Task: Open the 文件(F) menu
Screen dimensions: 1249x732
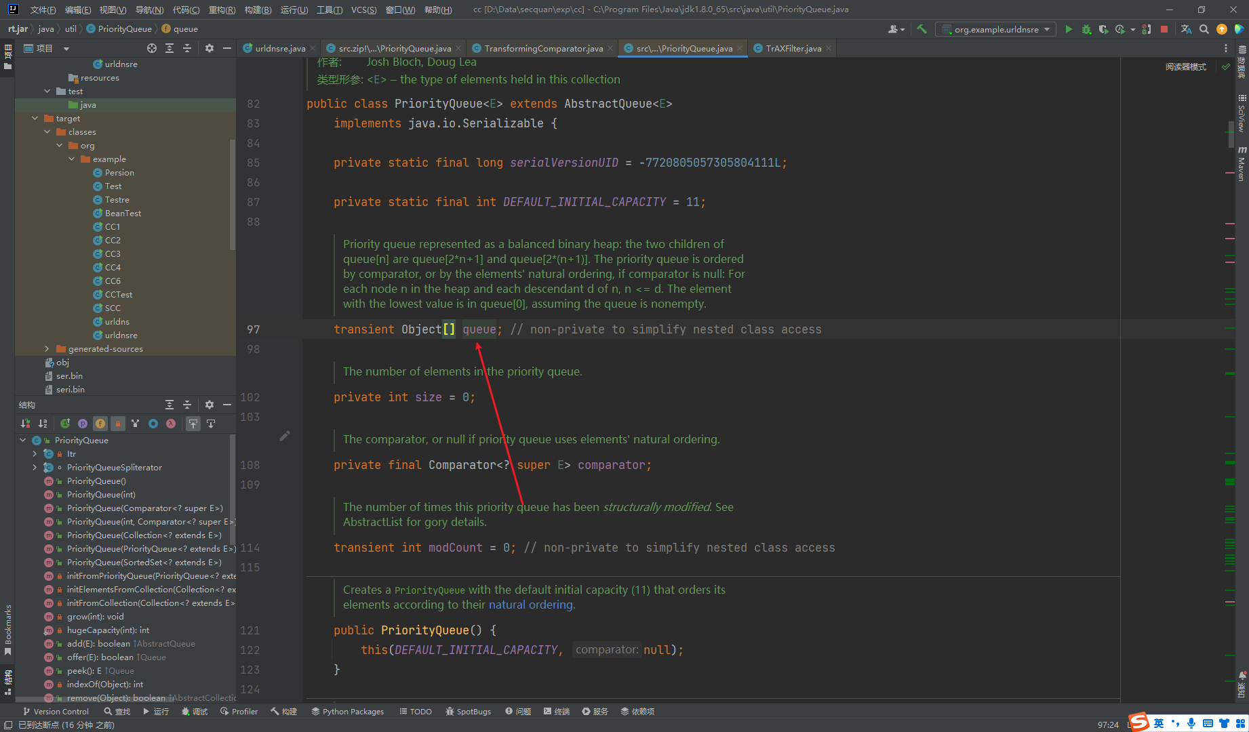Action: pos(43,9)
